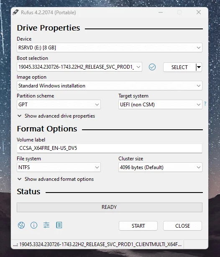Open the Cluster size dropdown

click(160, 167)
